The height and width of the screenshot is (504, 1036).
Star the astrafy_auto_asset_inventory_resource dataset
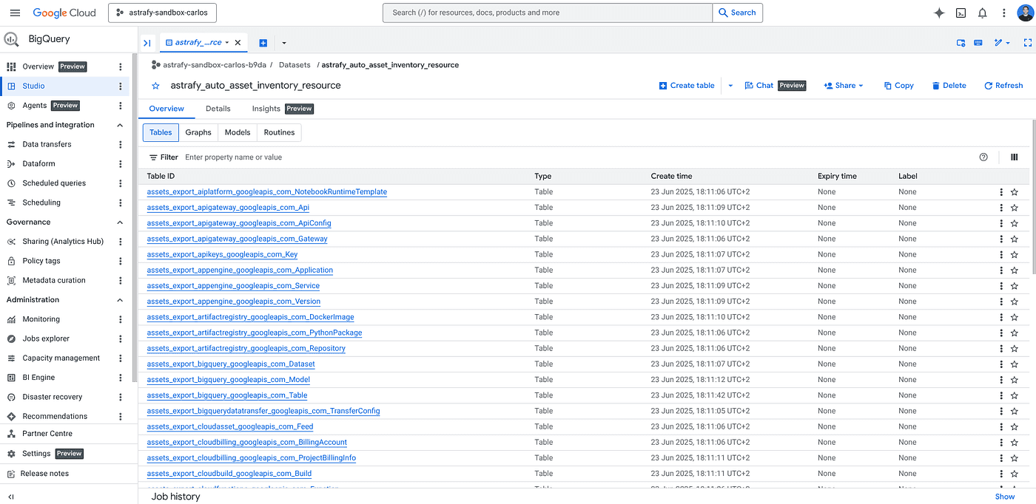pos(155,86)
